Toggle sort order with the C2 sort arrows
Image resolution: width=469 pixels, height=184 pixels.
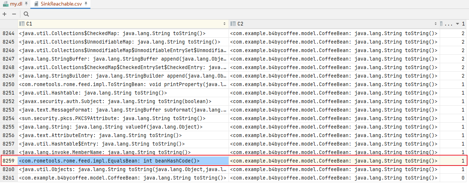click(436, 24)
